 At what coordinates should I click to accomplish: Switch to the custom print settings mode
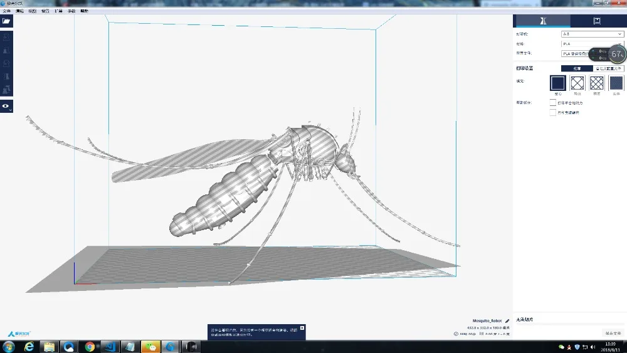click(x=608, y=68)
